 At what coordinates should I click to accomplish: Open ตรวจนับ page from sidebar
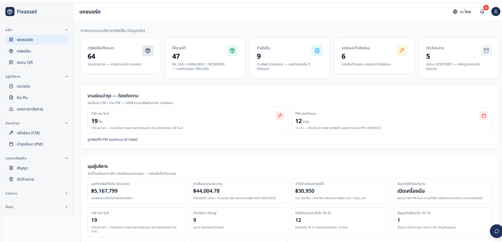[37, 86]
